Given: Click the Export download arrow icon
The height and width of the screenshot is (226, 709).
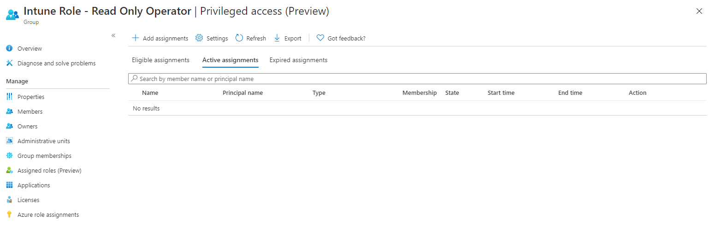Looking at the screenshot, I should tap(277, 38).
